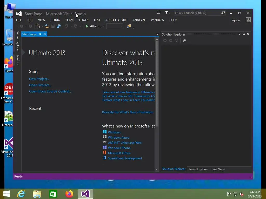
Task: Click the Undo toolbar icon
Action: [x=66, y=26]
